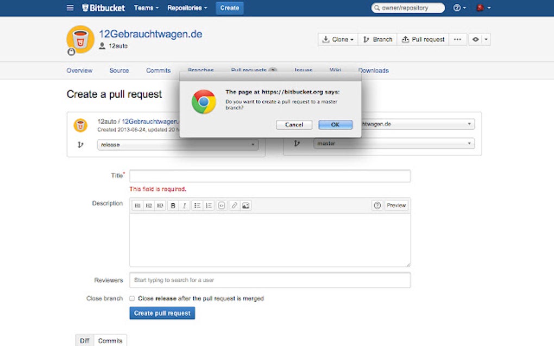Insert a numbered list in the description

[x=209, y=205]
